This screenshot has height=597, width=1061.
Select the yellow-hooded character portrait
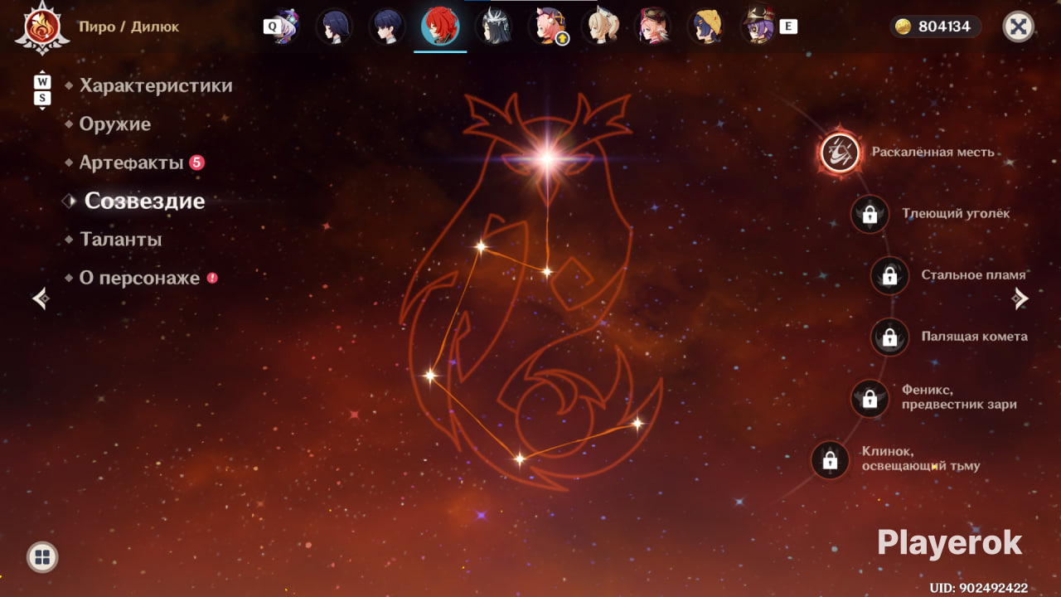[x=706, y=27]
